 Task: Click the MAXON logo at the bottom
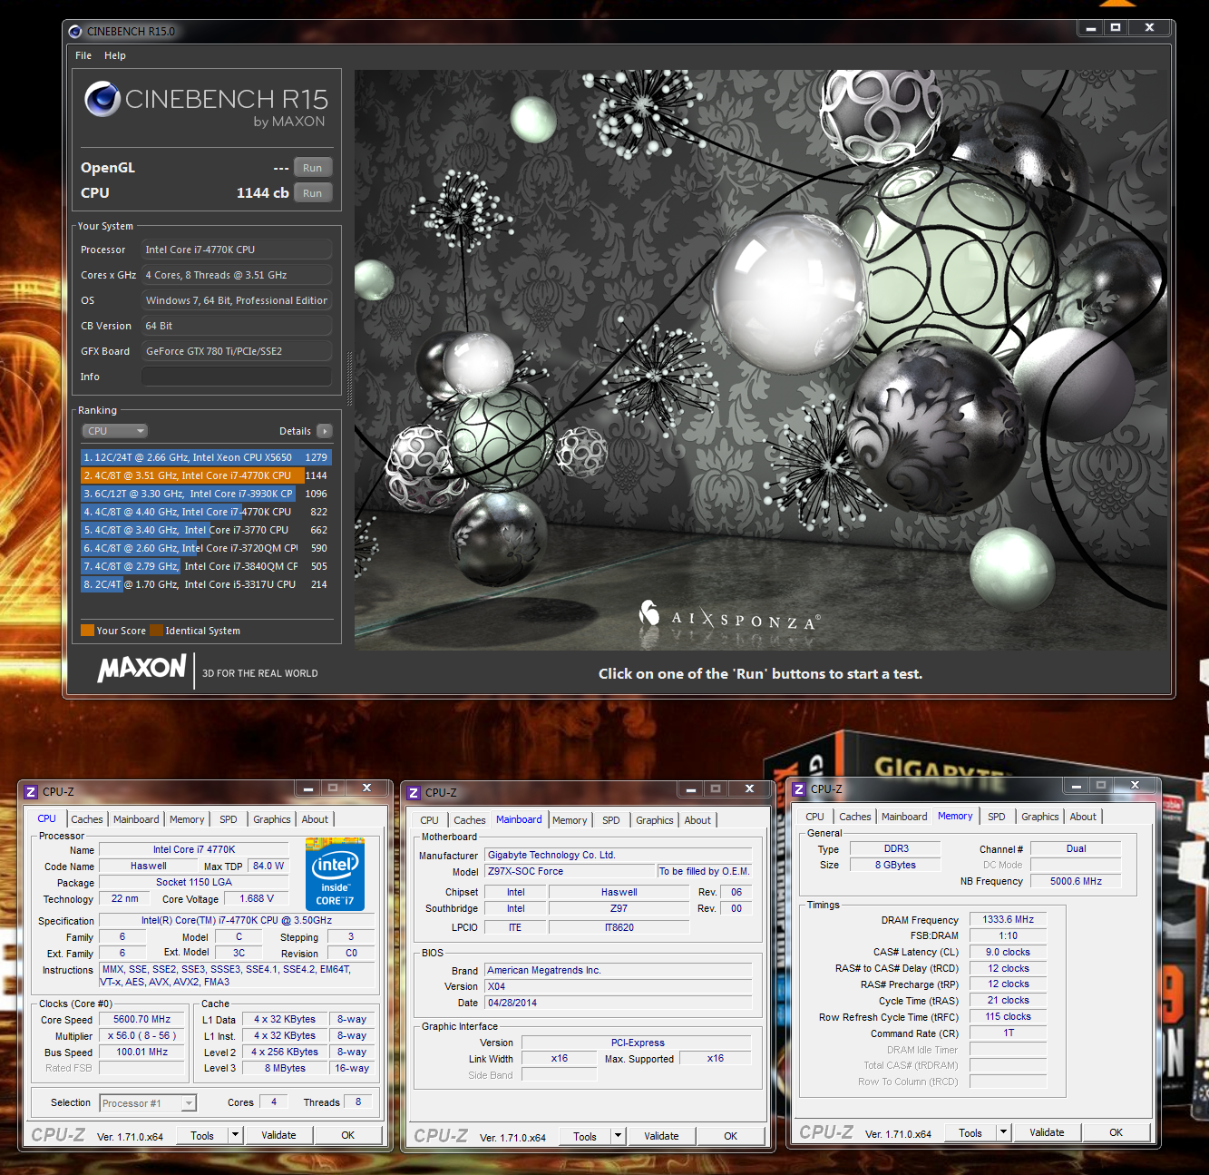tap(141, 669)
